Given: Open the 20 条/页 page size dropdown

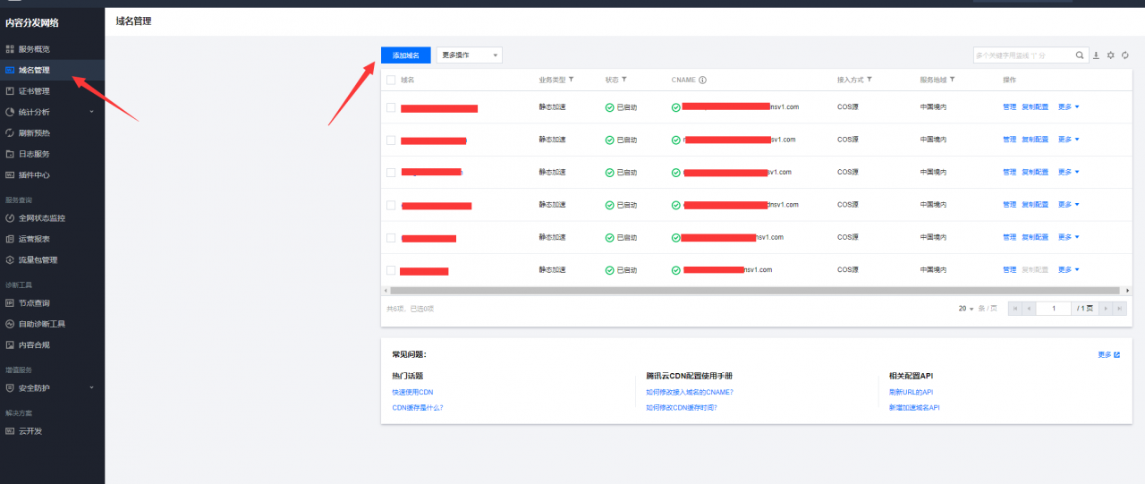Looking at the screenshot, I should point(966,309).
